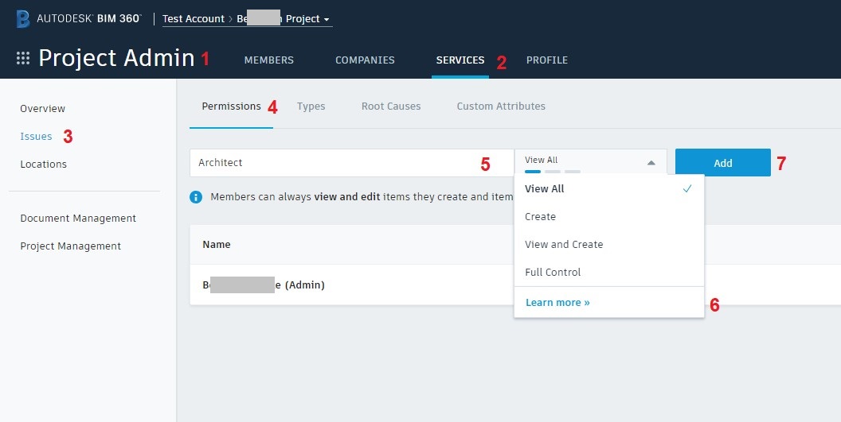This screenshot has height=422, width=841.
Task: Go to the Profile tab
Action: pos(546,60)
